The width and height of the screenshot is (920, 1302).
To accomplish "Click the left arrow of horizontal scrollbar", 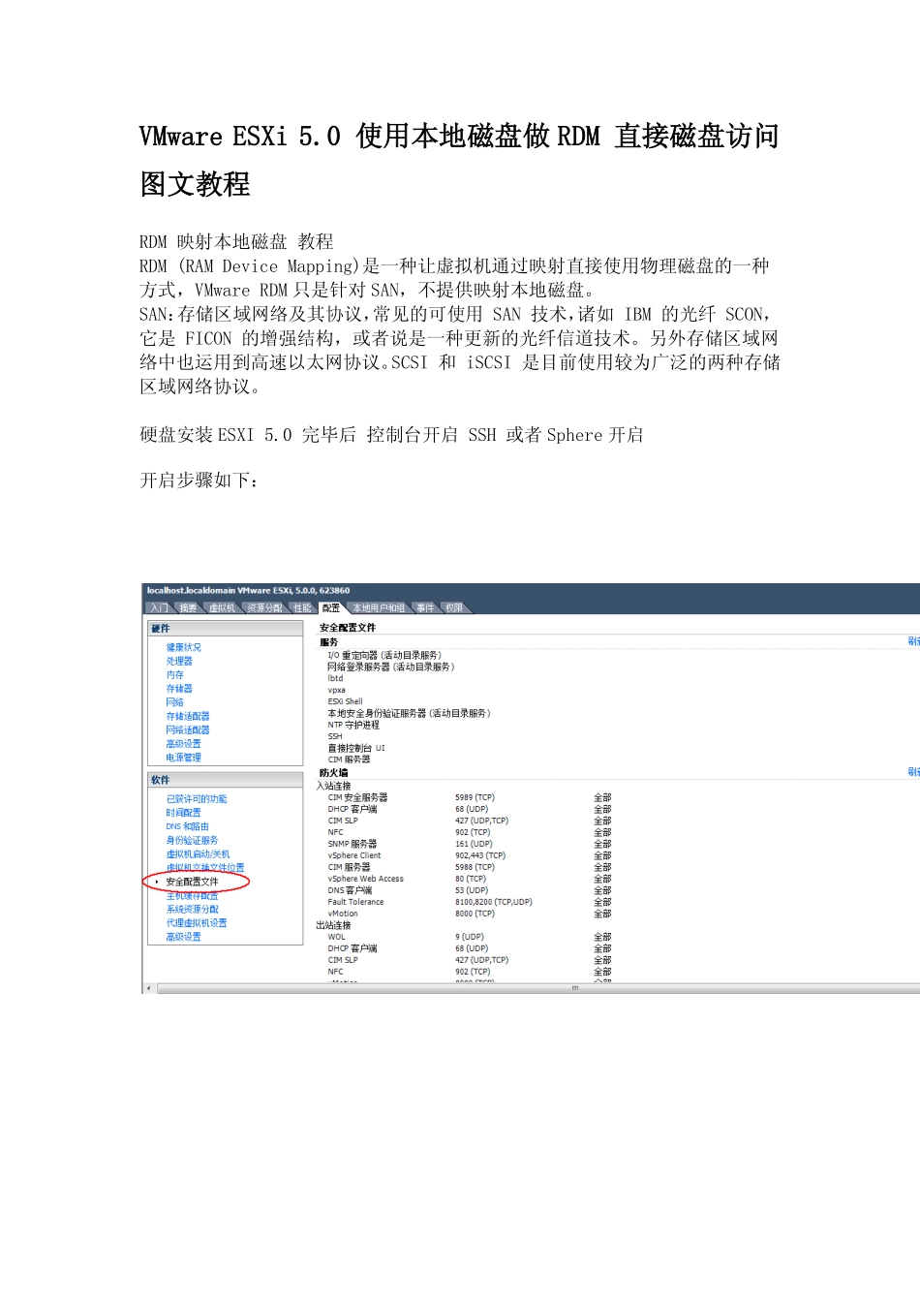I will [x=148, y=988].
